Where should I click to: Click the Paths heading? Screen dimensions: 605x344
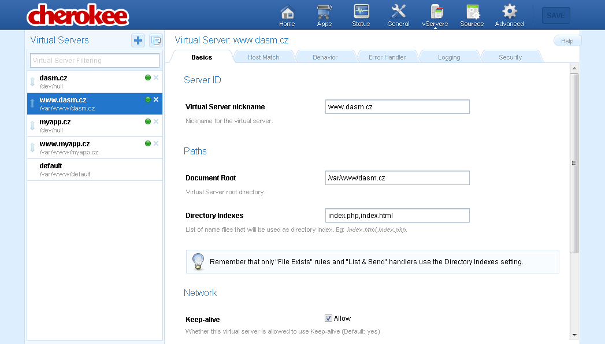click(x=195, y=151)
